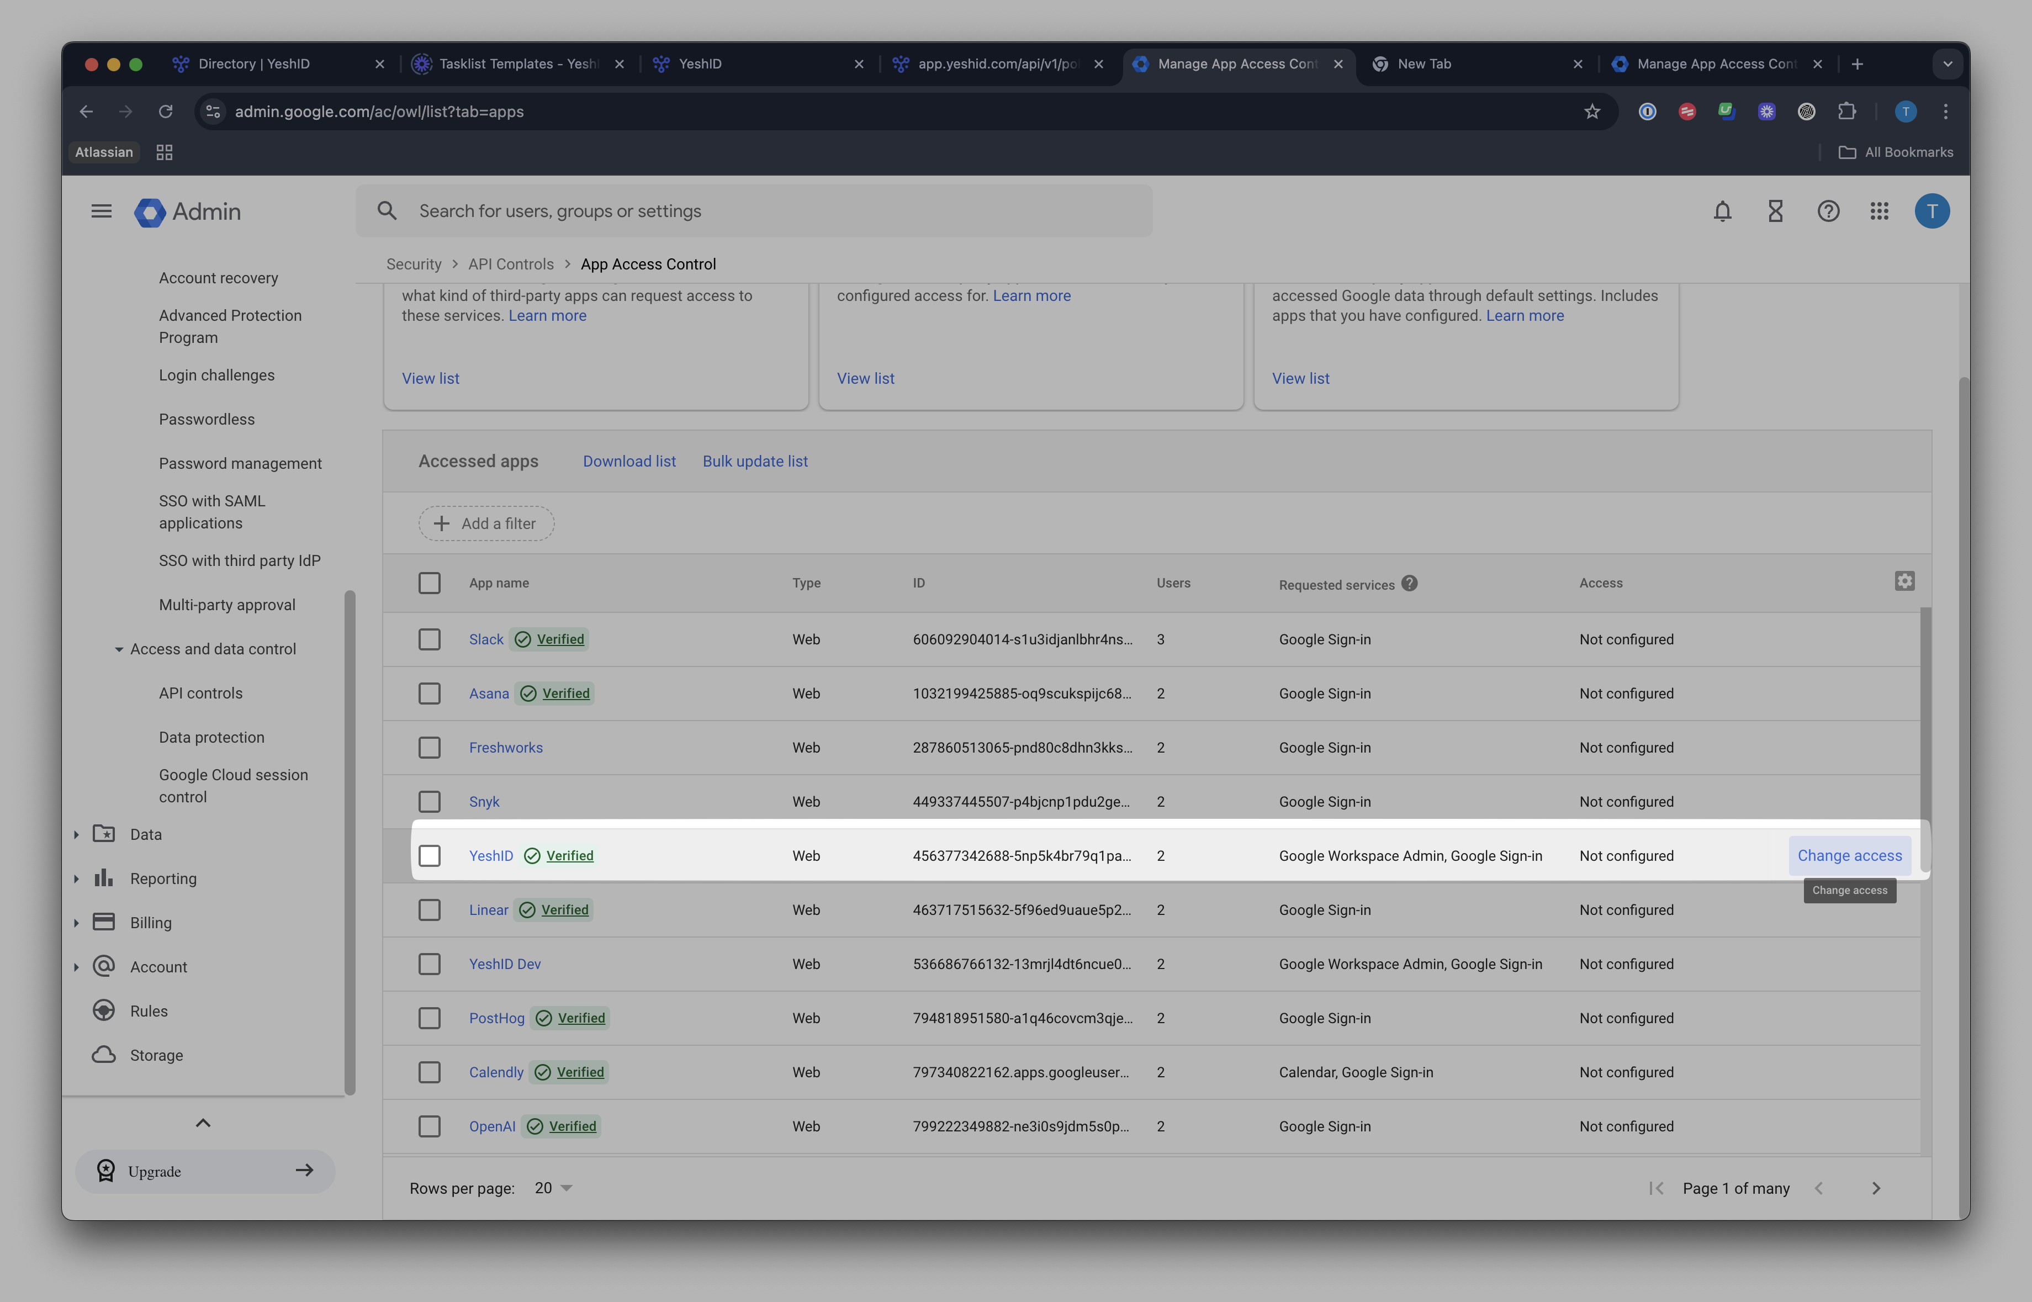Image resolution: width=2032 pixels, height=1302 pixels.
Task: Tick the select-all checkbox in header
Action: (430, 583)
